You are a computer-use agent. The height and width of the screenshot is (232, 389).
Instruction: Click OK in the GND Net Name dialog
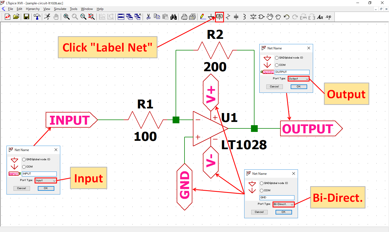point(284,212)
